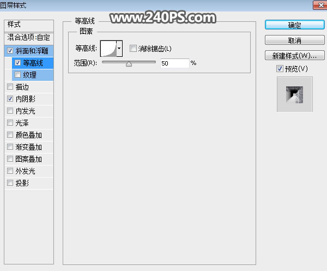Click the range percentage field showing 50
327x271 pixels.
(x=175, y=63)
